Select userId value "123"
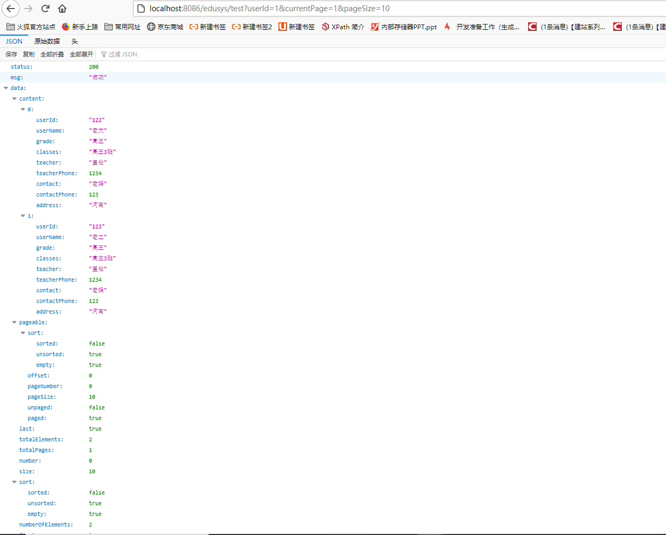 pos(97,226)
